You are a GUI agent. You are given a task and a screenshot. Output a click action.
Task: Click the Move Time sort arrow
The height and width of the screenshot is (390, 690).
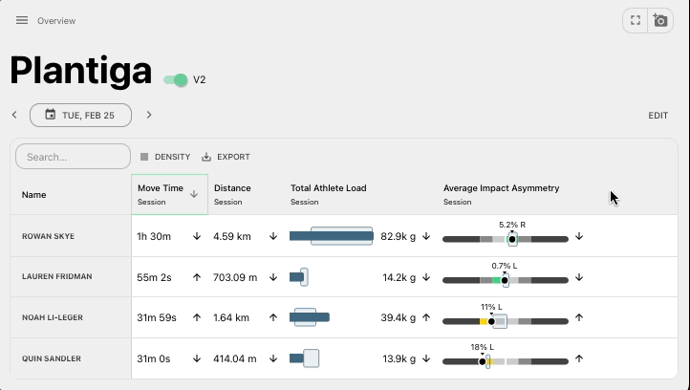[x=194, y=194]
